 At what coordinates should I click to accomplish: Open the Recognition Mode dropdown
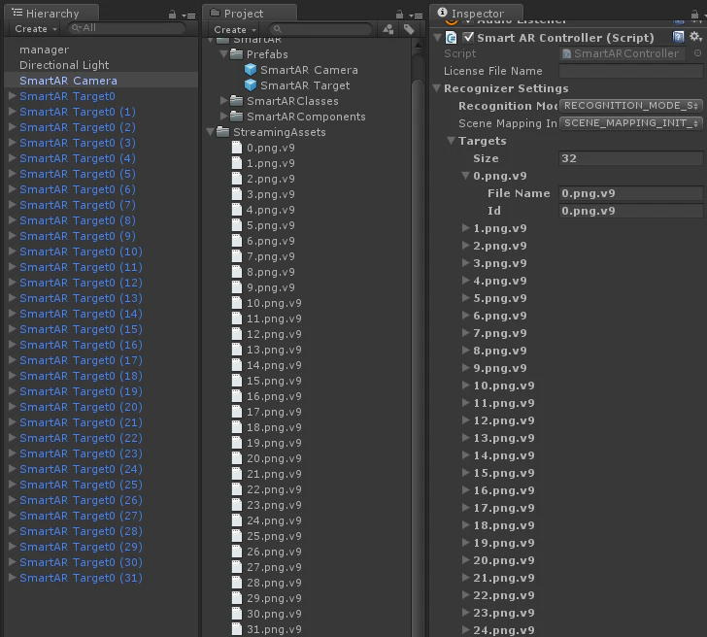click(631, 106)
